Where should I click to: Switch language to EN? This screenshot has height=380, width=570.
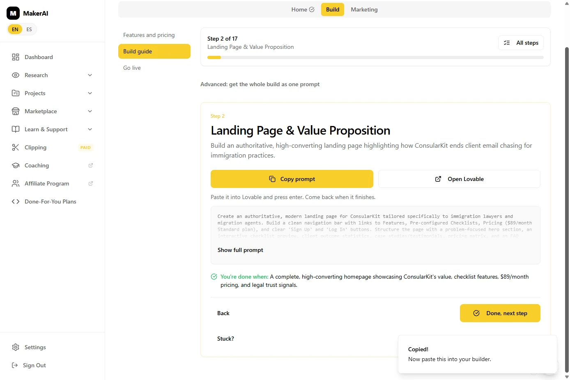click(15, 29)
